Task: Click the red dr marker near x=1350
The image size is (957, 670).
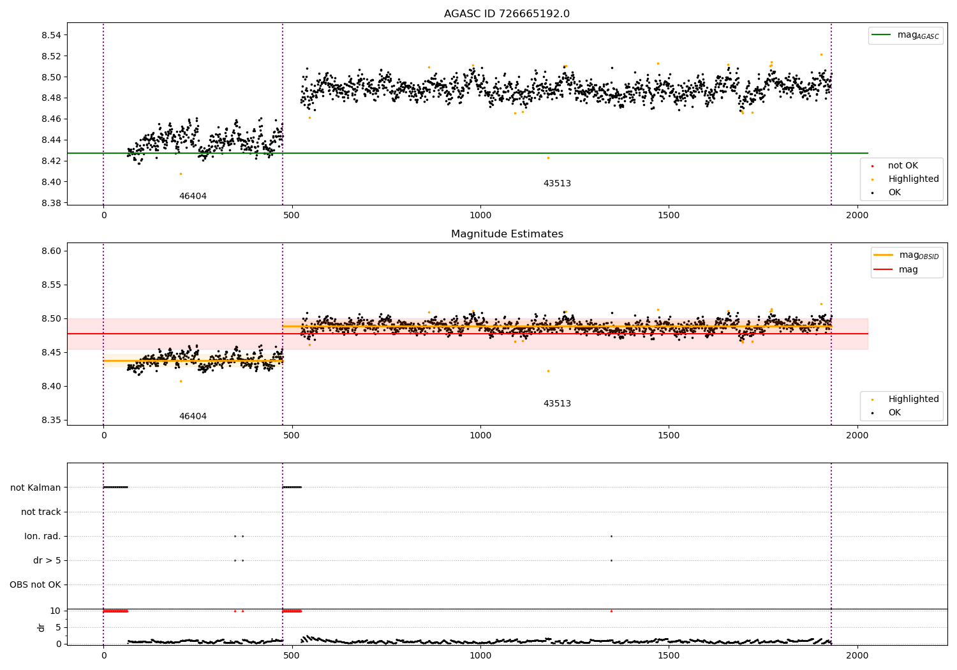Action: tap(611, 611)
